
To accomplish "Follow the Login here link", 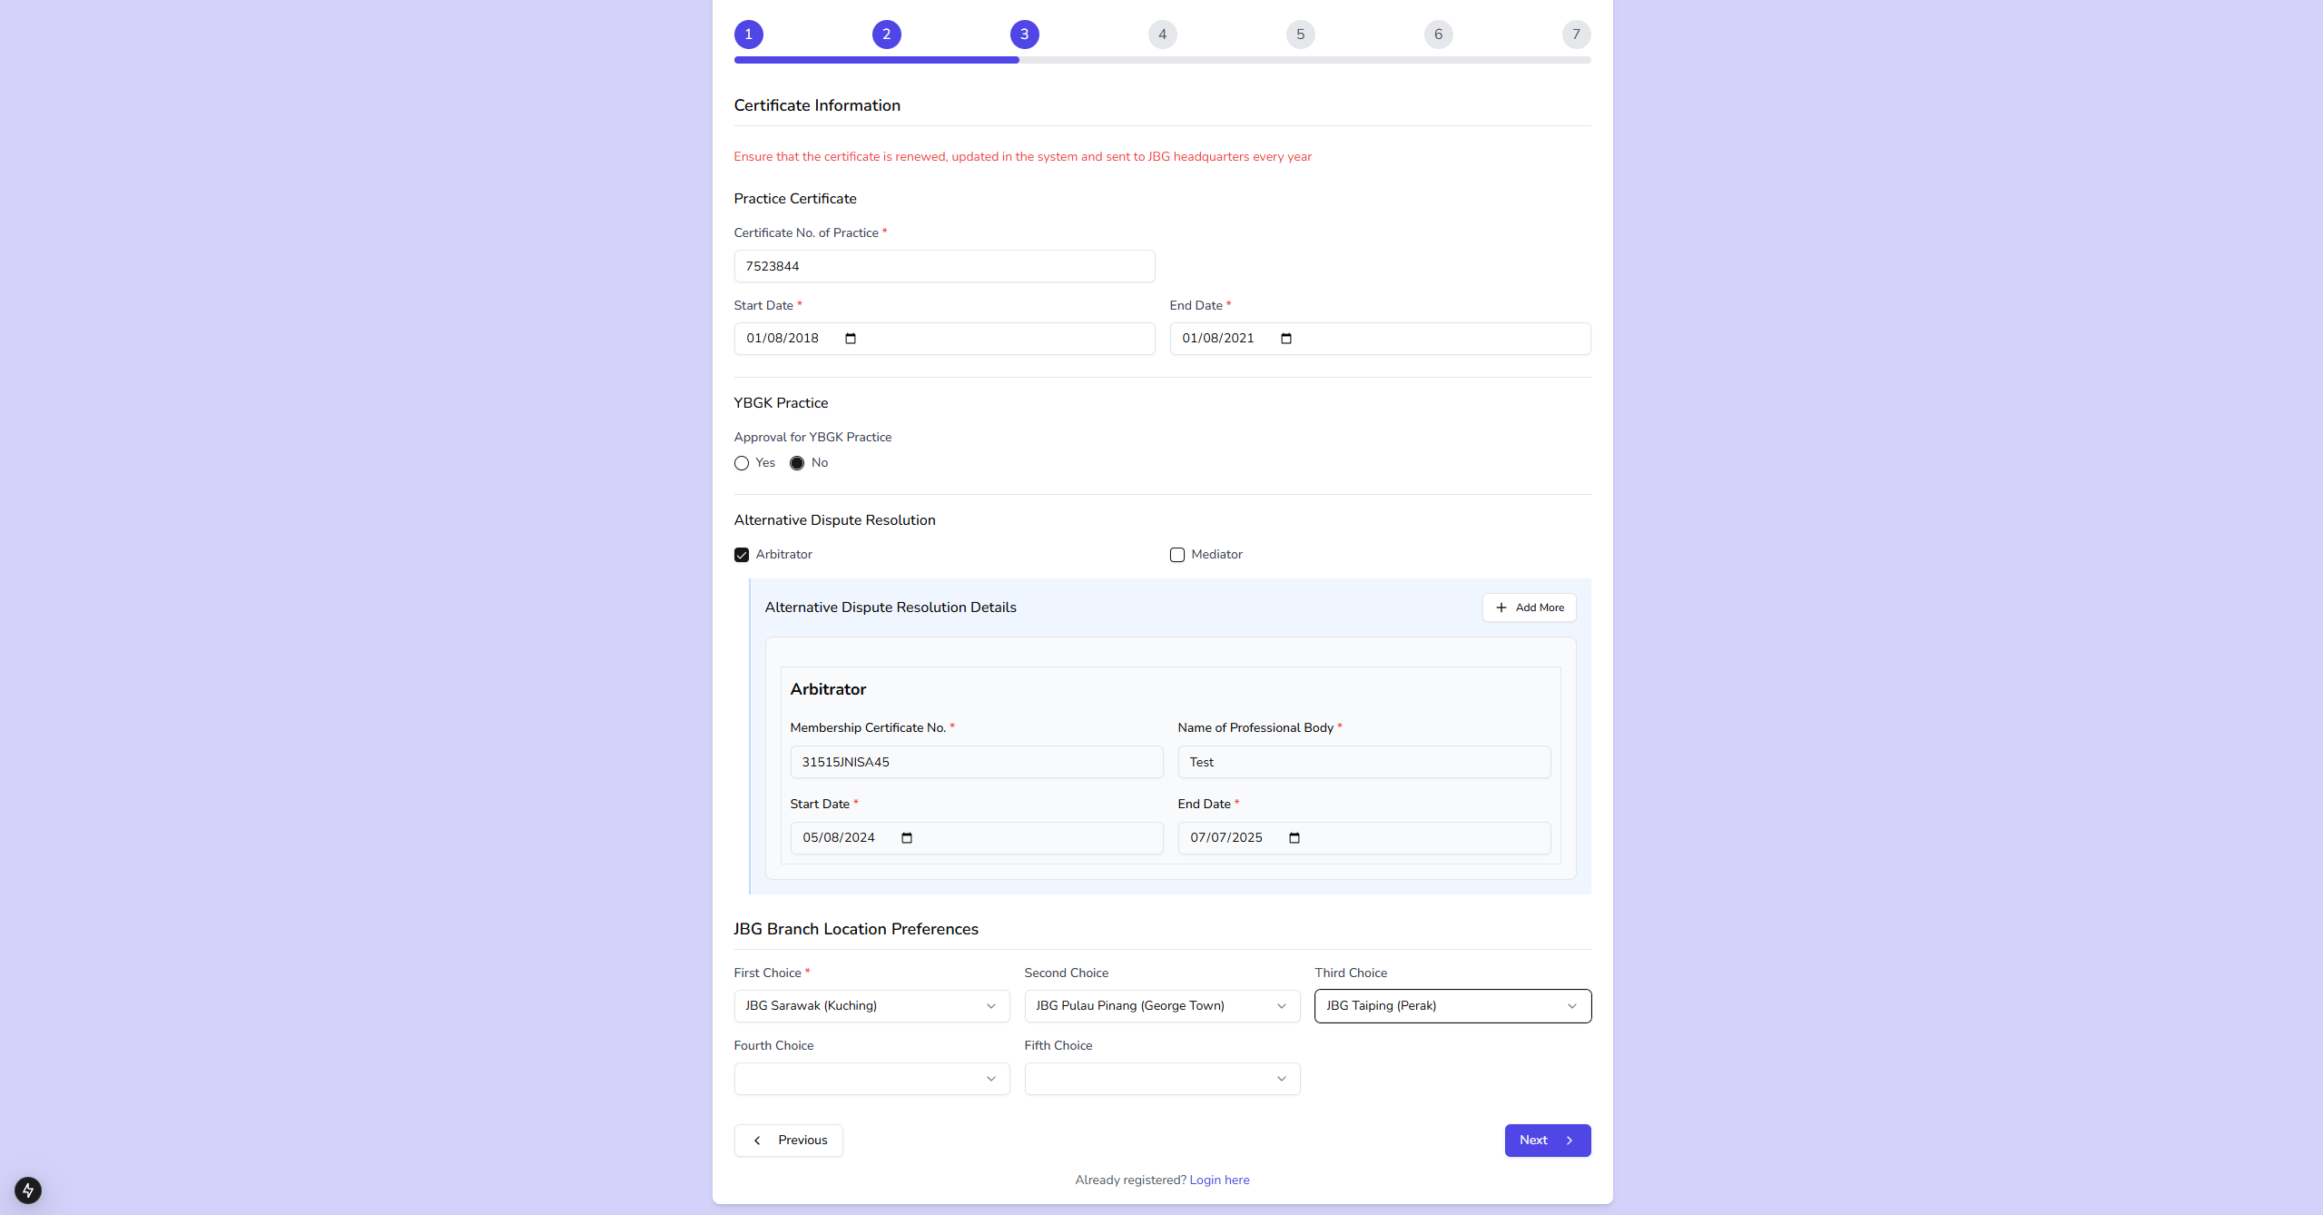I will pos(1219,1180).
